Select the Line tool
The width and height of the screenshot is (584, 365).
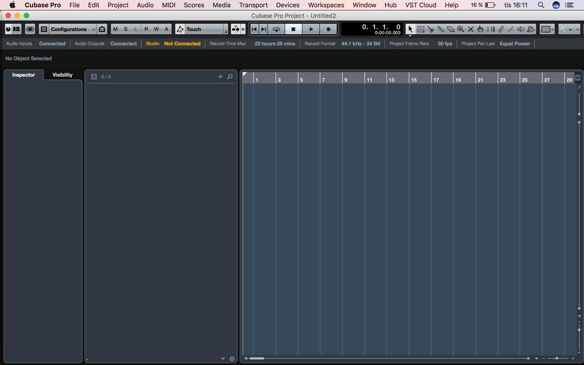tap(510, 29)
